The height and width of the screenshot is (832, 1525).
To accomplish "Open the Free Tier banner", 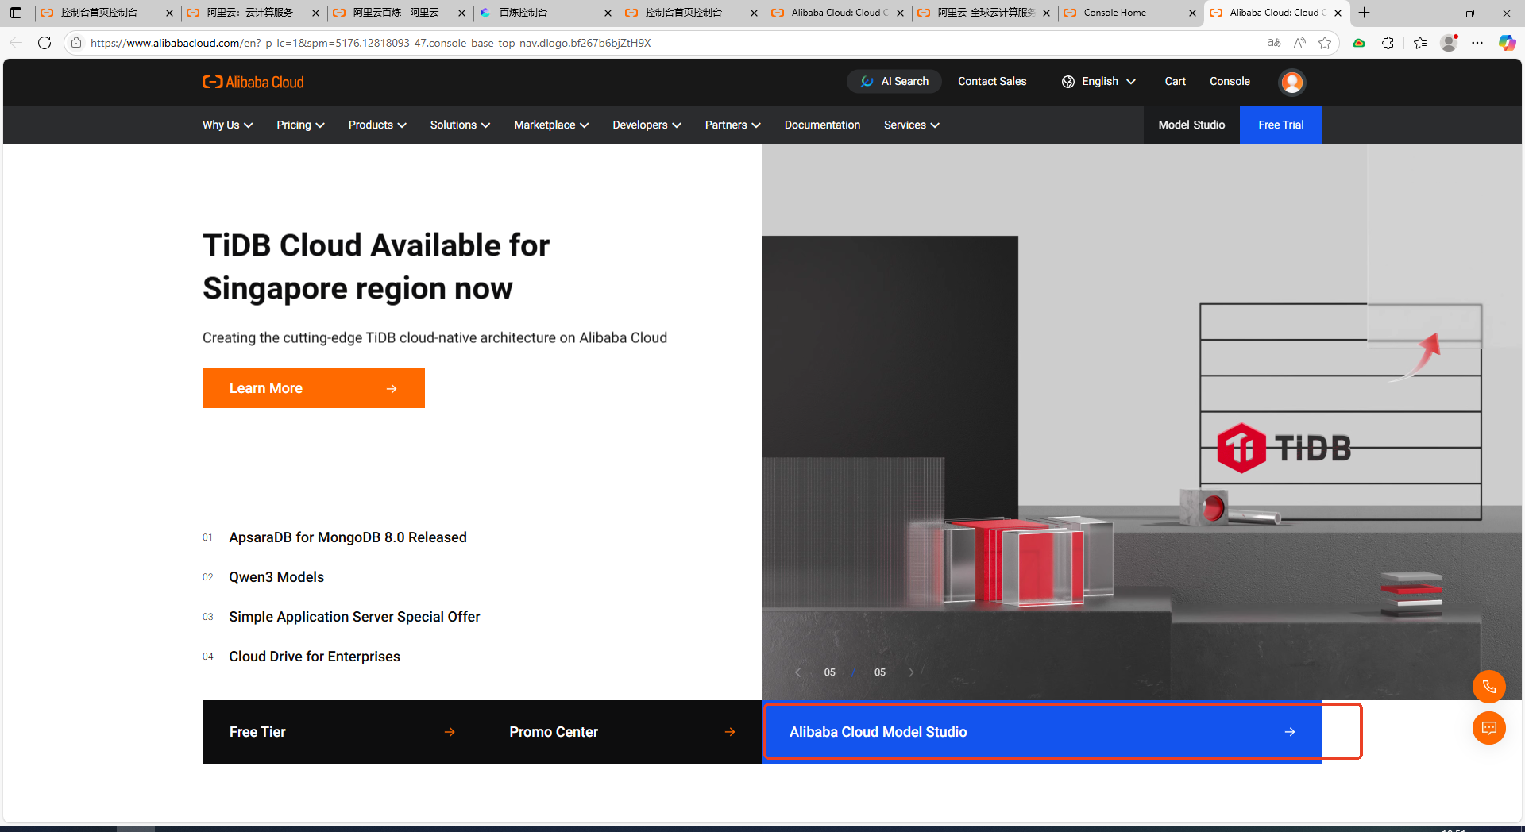I will pos(342,732).
